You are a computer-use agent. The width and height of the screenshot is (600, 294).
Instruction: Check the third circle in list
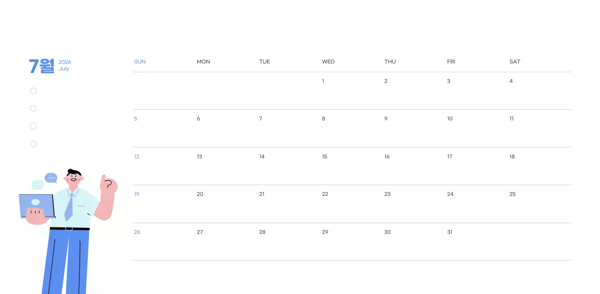point(33,126)
